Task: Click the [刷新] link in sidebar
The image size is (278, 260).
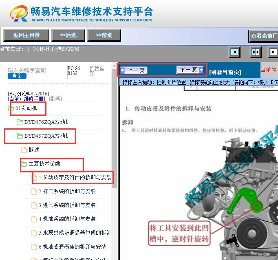Action: pyautogui.click(x=55, y=99)
